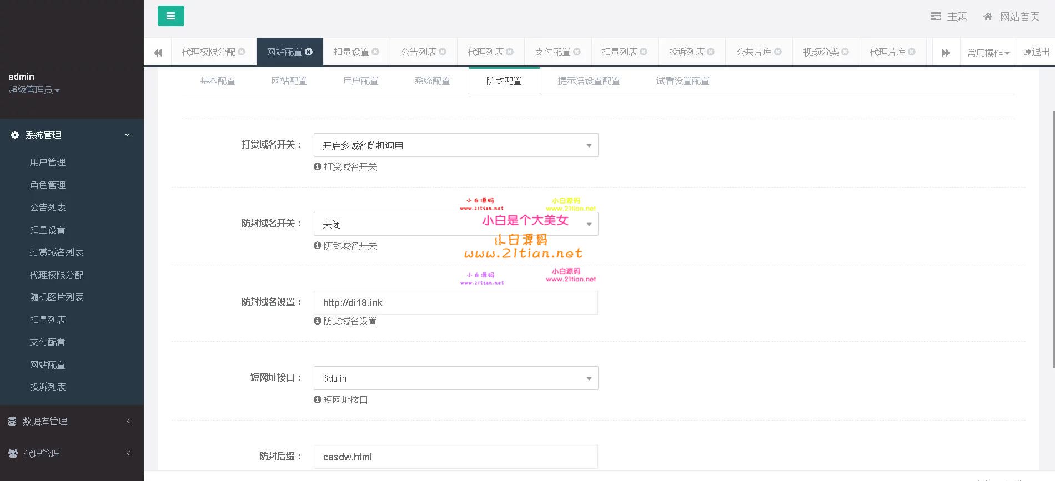The image size is (1055, 481).
Task: Close the 投诉列表 tab
Action: 711,52
